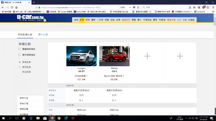This screenshot has width=216, height=121.
Task: Open the Firefox taskbar icon
Action: pyautogui.click(x=52, y=118)
